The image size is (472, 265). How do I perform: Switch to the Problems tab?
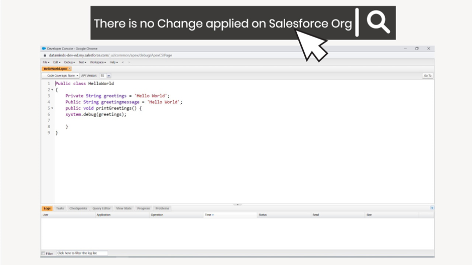click(x=162, y=208)
